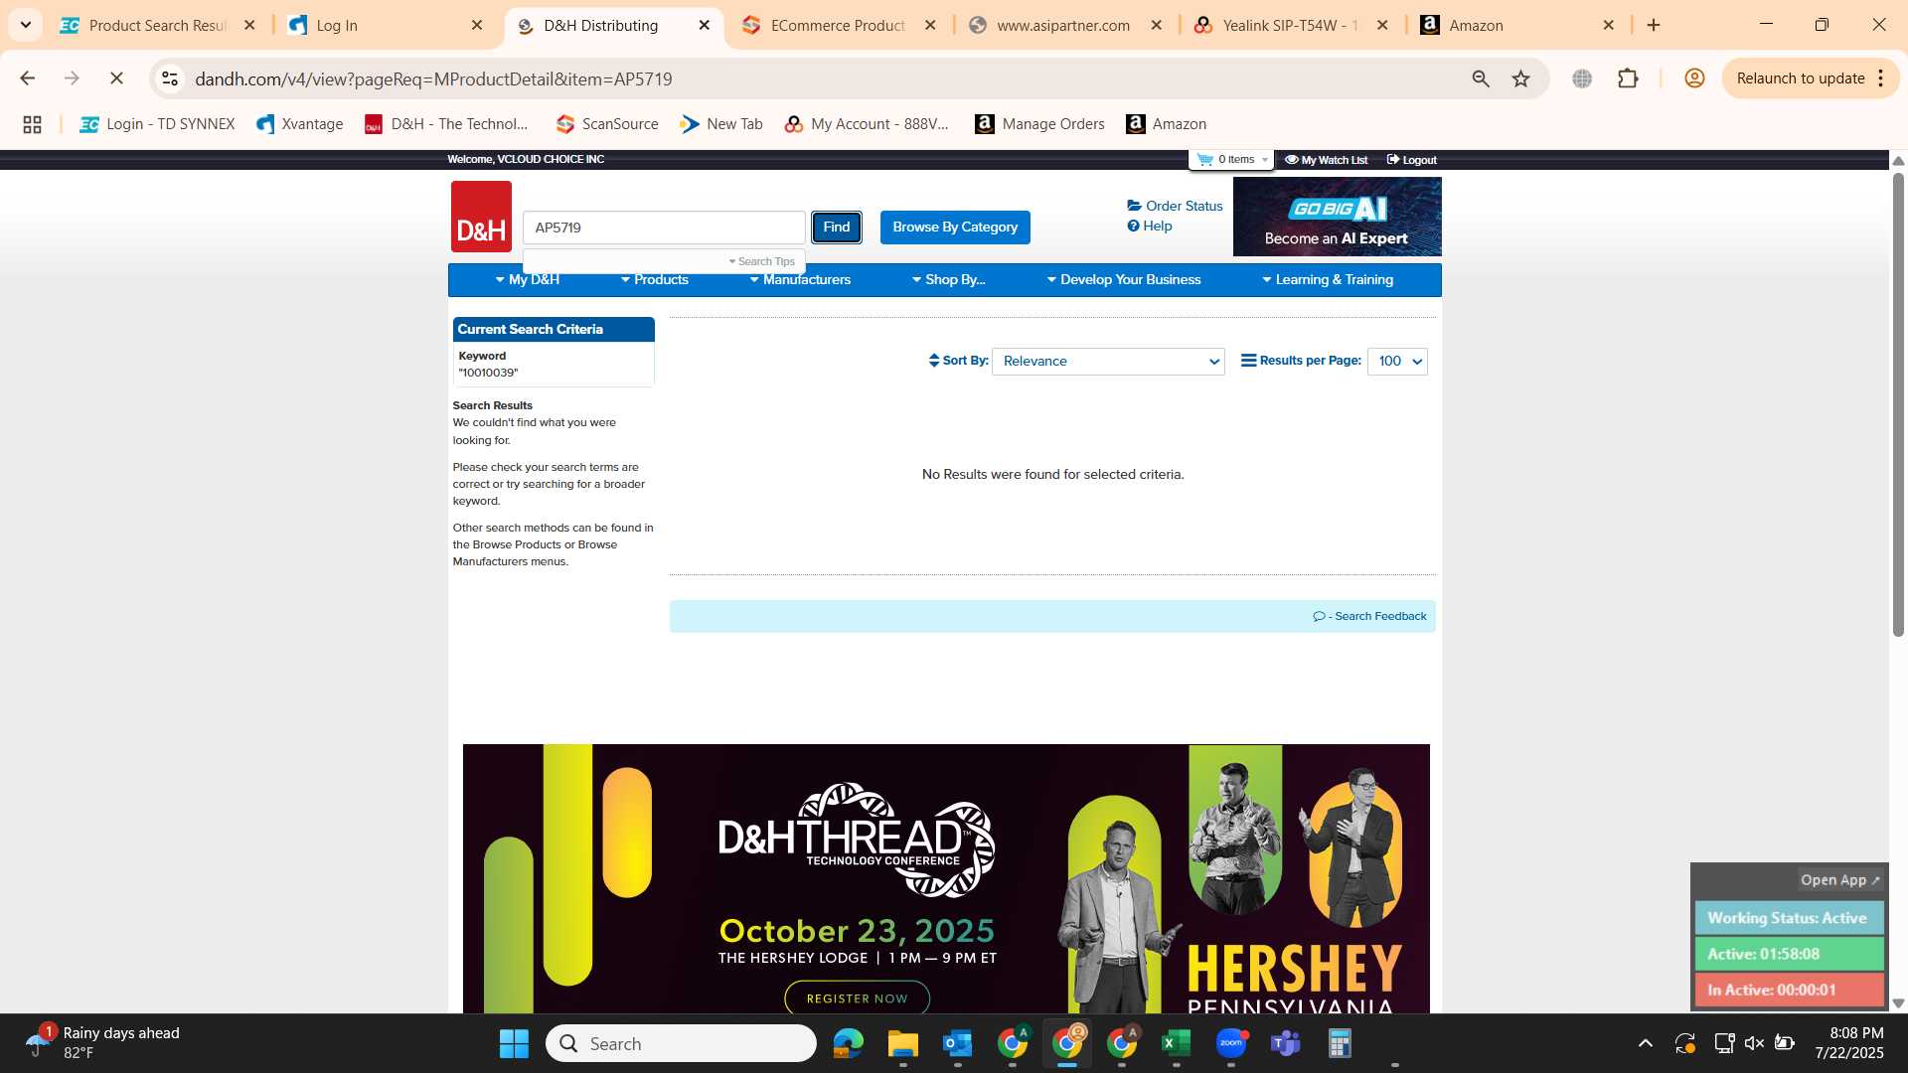Click Search Feedback link
This screenshot has width=1908, height=1073.
pos(1370,617)
